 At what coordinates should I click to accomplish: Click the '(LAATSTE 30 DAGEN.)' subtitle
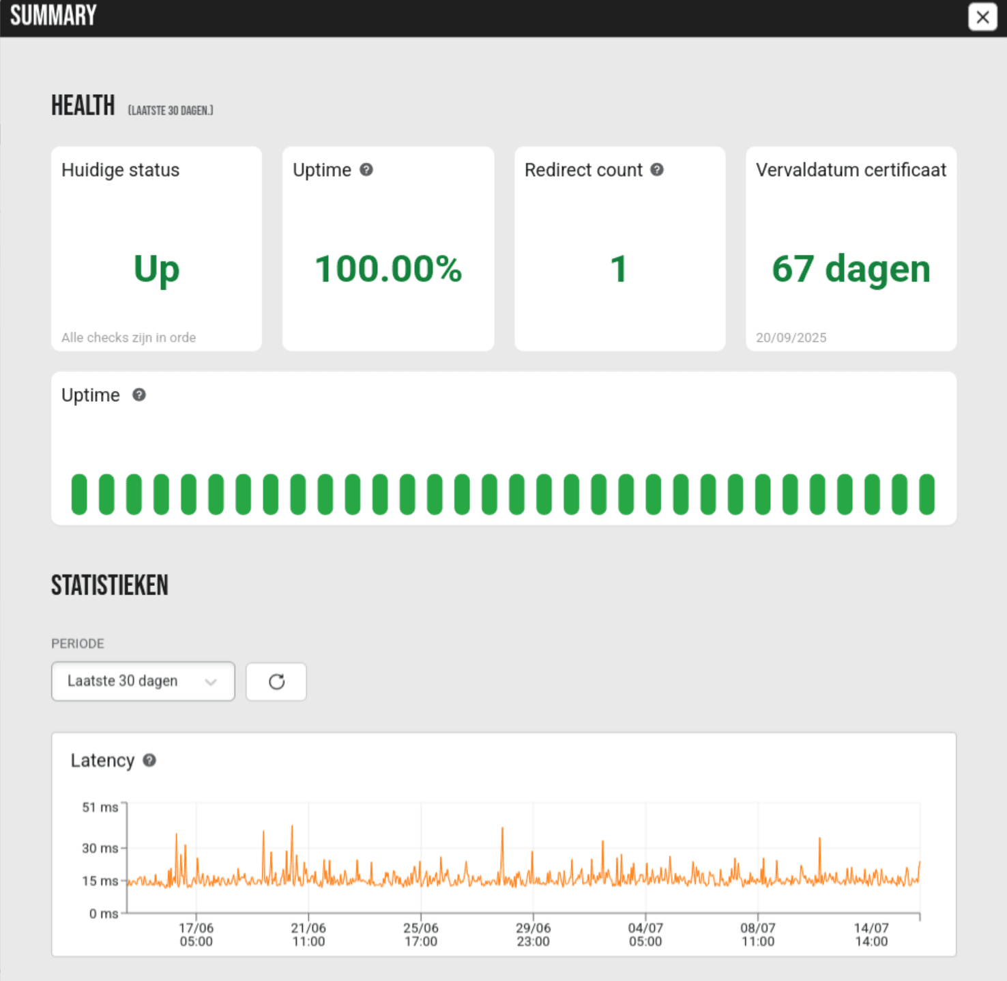tap(171, 111)
